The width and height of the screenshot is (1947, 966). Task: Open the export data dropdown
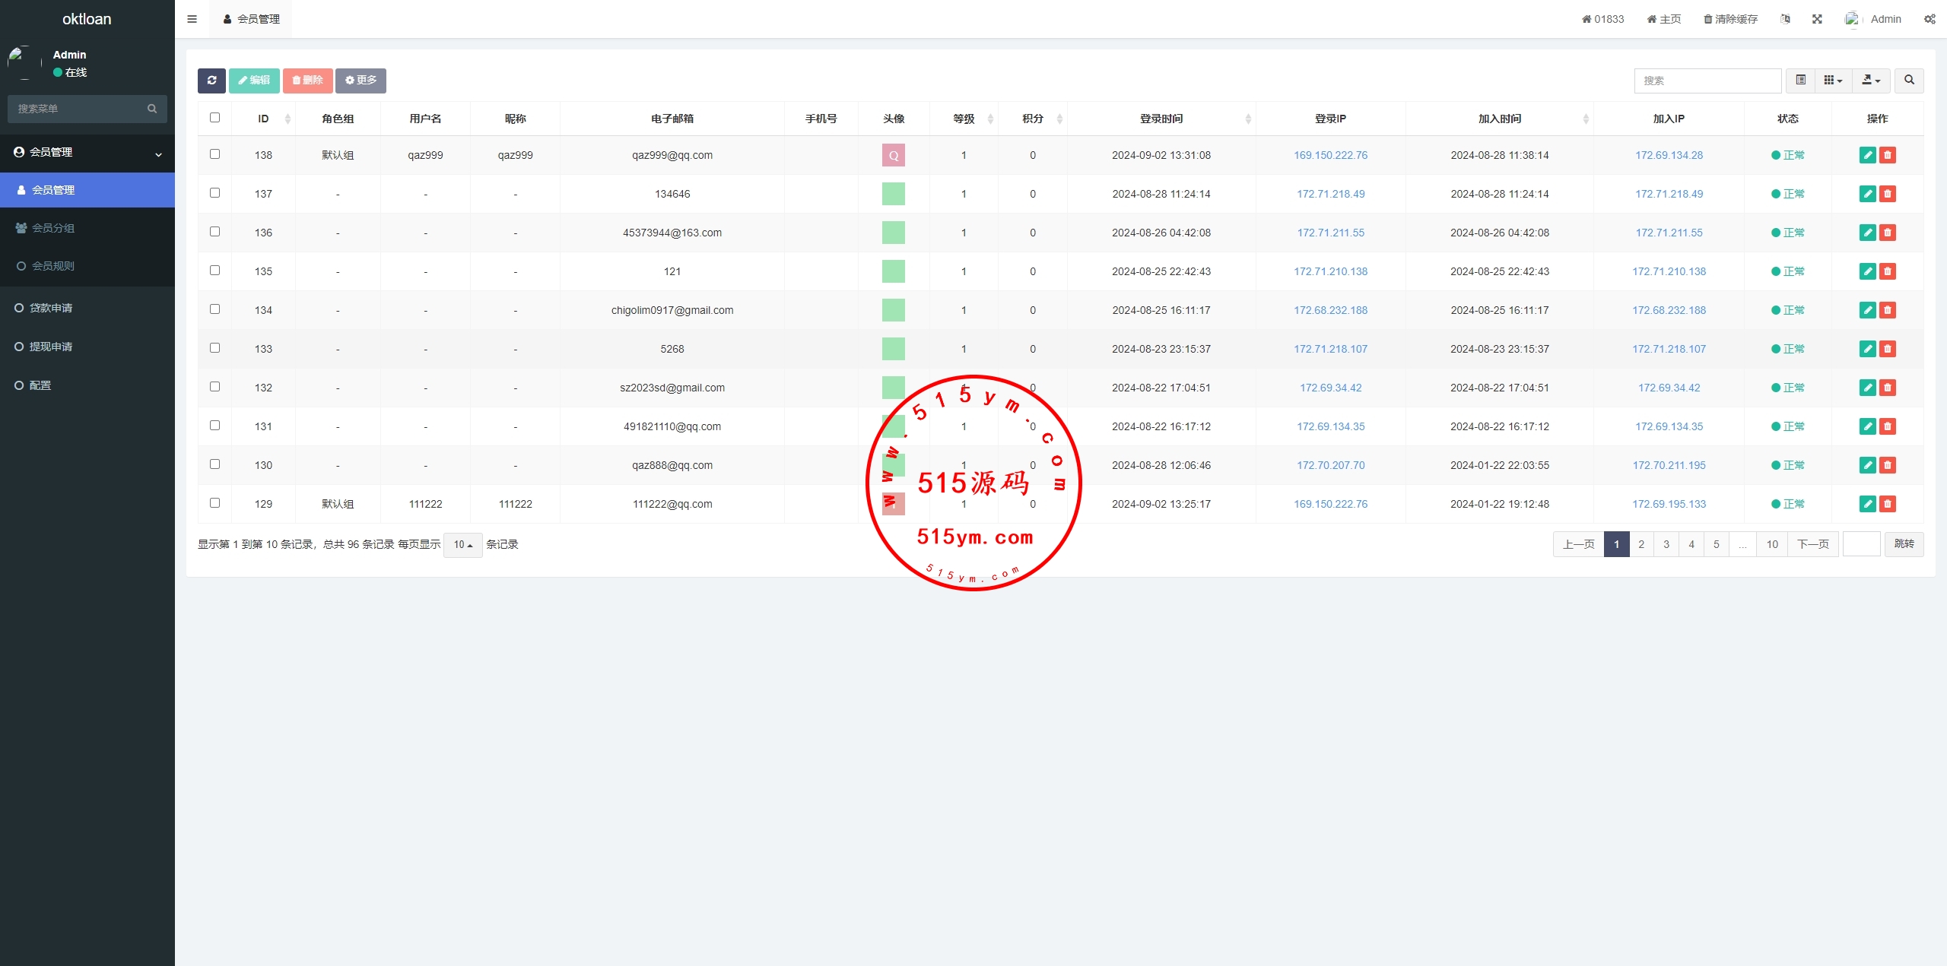[x=1871, y=81]
